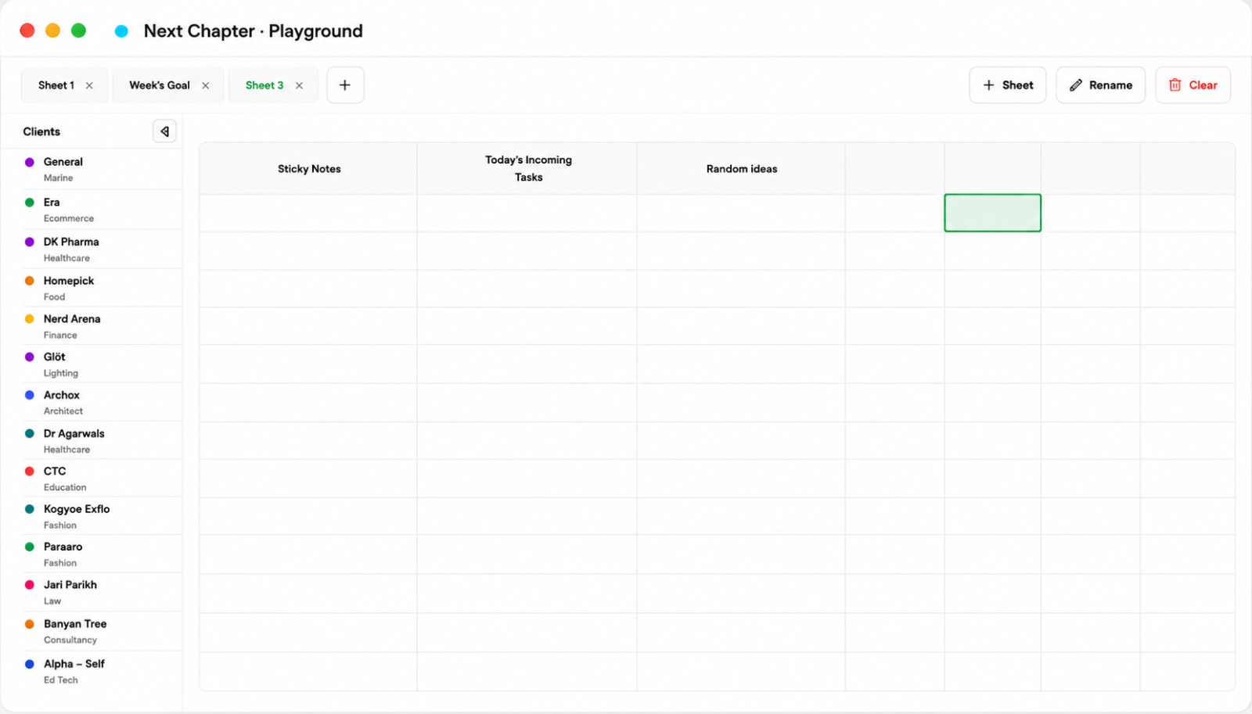Select the General Marine client
The image size is (1252, 714).
[x=92, y=169]
